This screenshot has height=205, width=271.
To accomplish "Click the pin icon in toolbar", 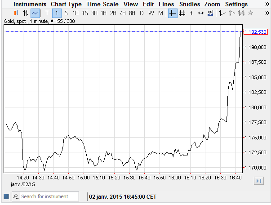I will (250, 13).
